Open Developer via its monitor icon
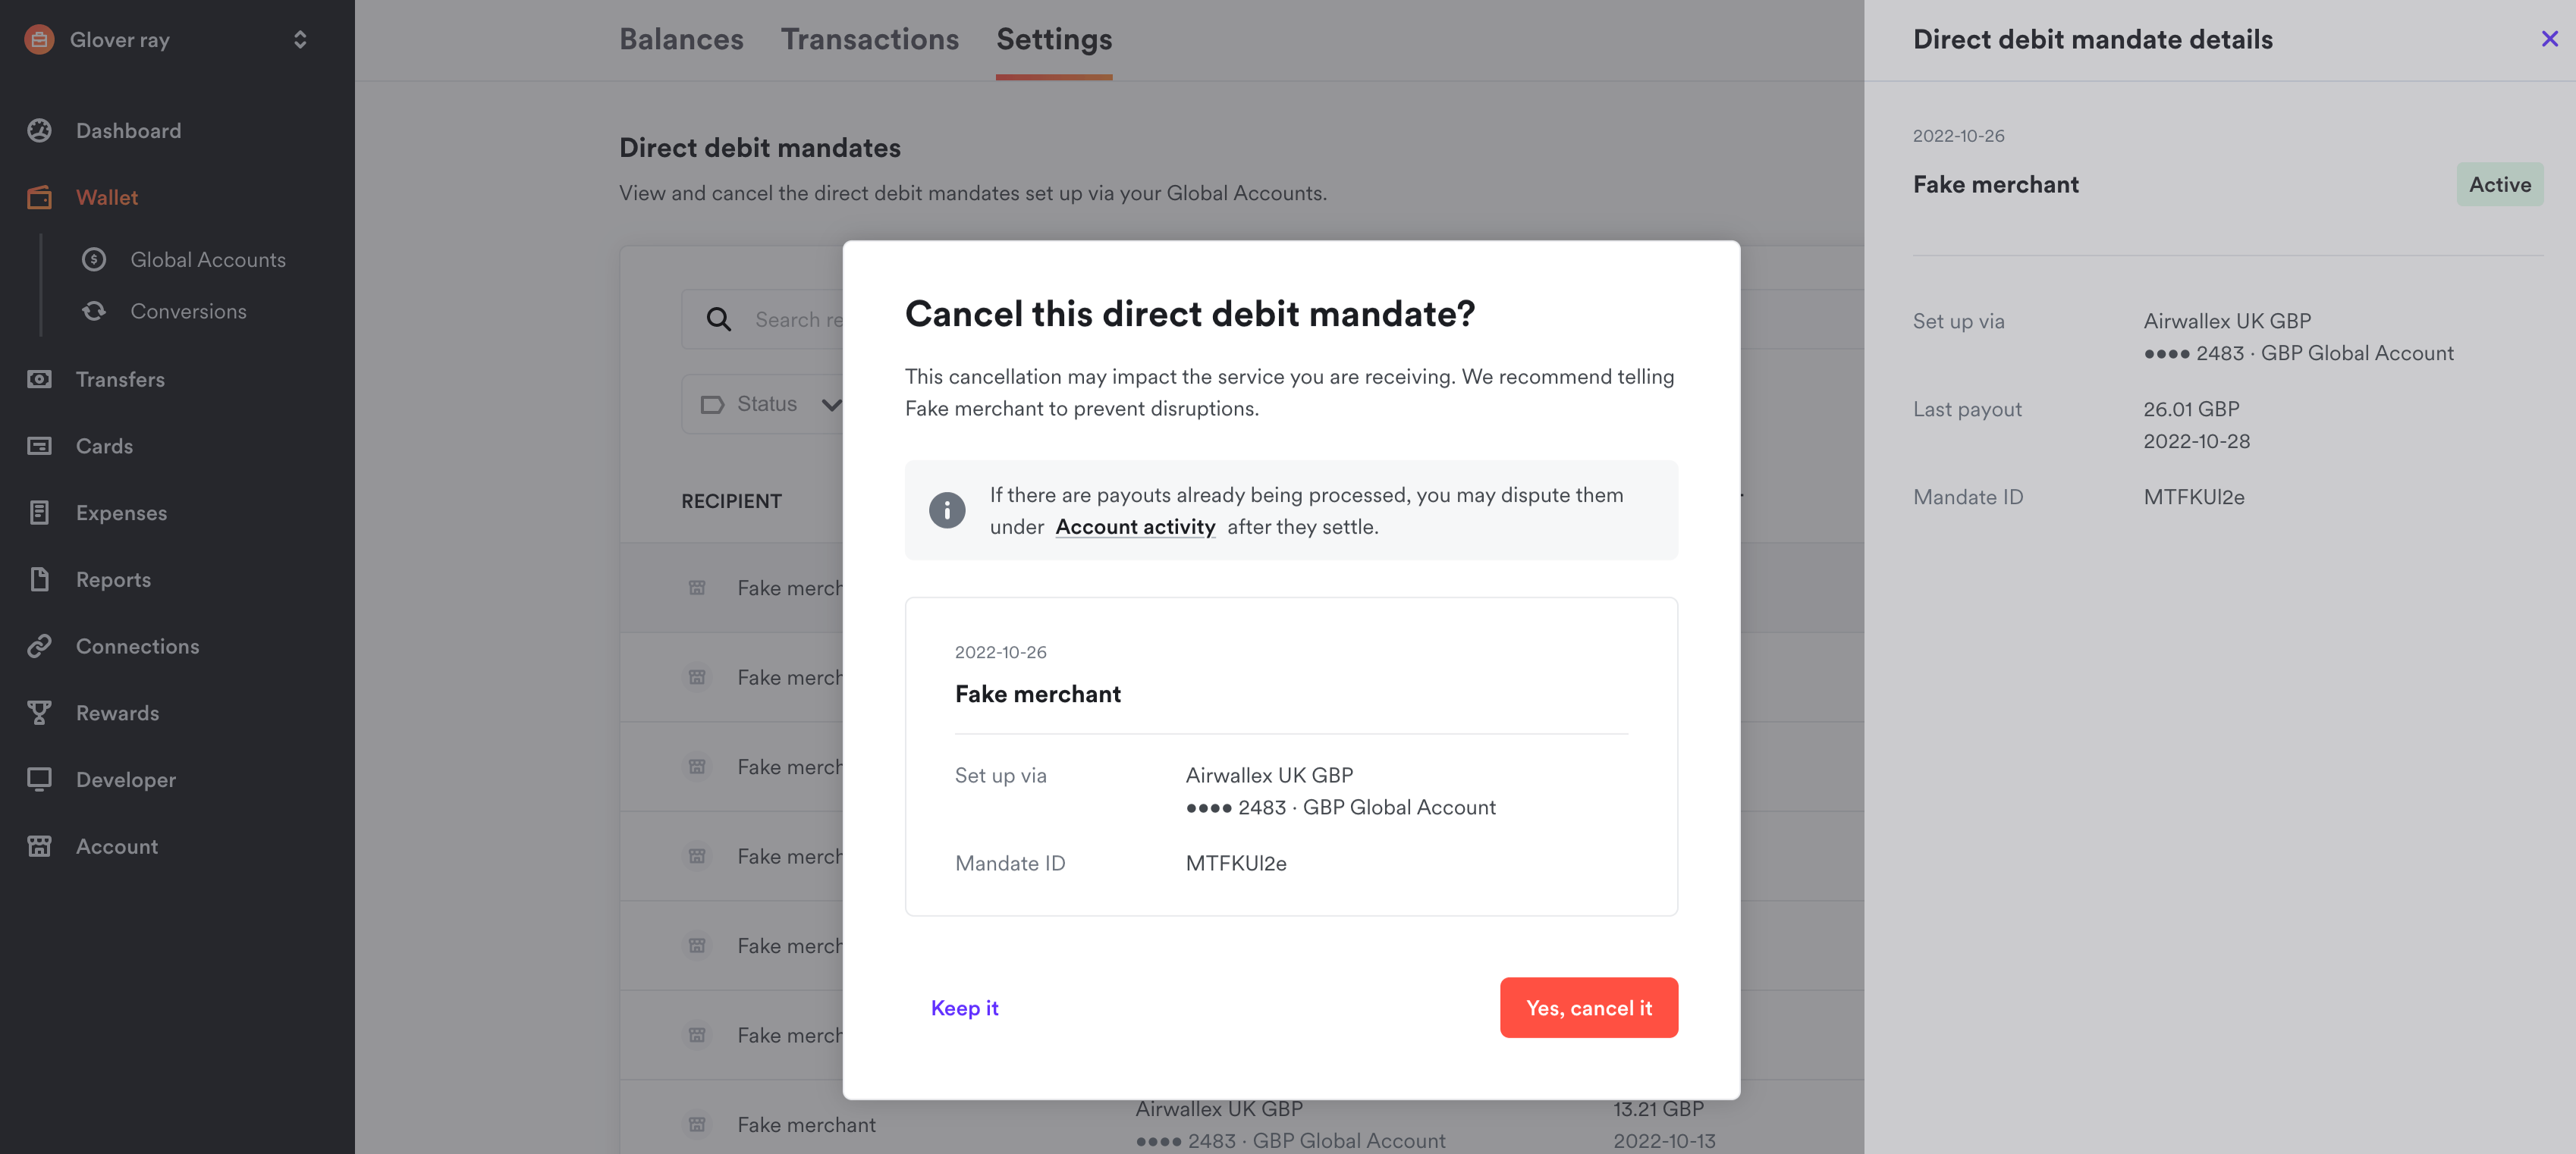Screen dimensions: 2576x1154 (x=40, y=779)
